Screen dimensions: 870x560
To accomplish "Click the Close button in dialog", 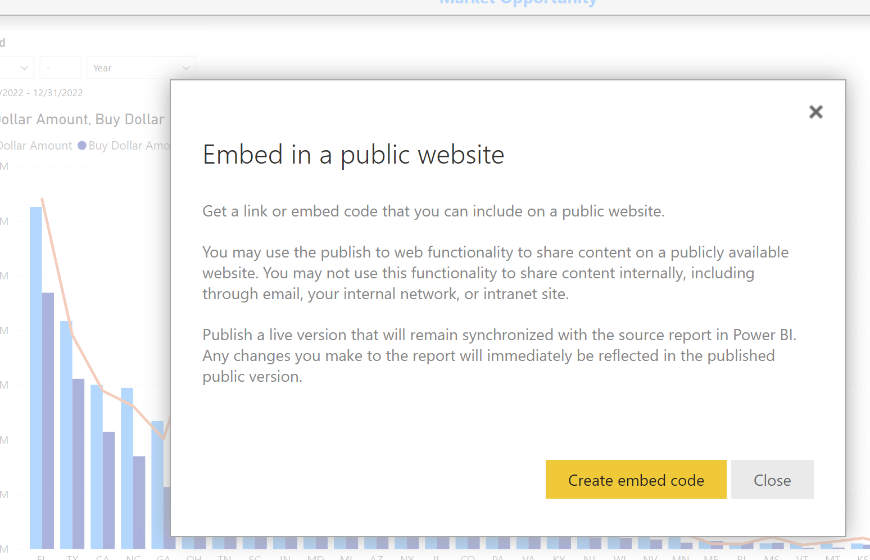I will tap(772, 480).
